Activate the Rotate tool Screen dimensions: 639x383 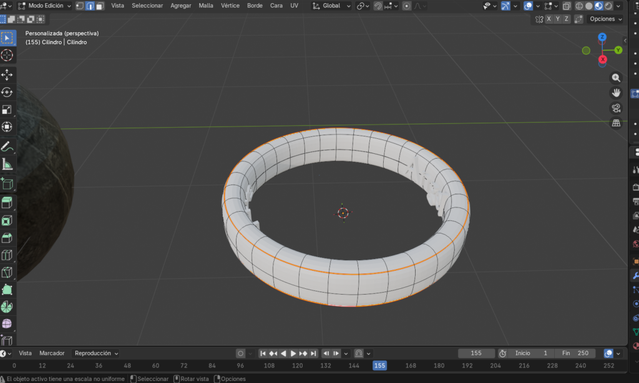pyautogui.click(x=7, y=92)
